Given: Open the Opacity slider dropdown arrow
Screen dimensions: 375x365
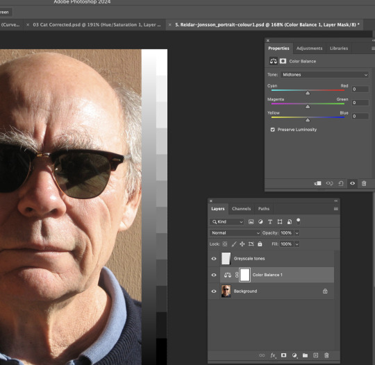Looking at the screenshot, I should tap(297, 233).
